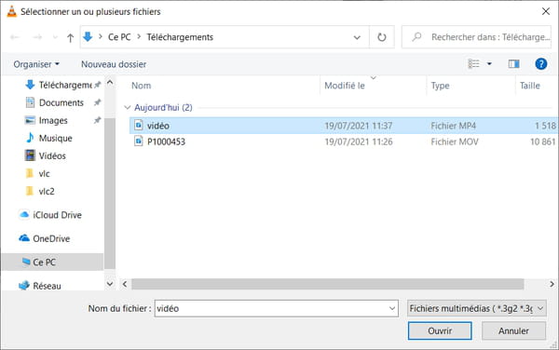Toggle the preview pane icon
Image resolution: width=559 pixels, height=350 pixels.
click(x=513, y=63)
